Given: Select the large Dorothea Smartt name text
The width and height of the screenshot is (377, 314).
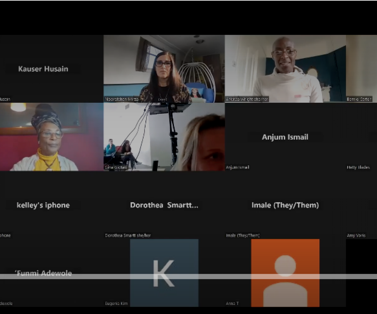Looking at the screenshot, I should point(164,205).
